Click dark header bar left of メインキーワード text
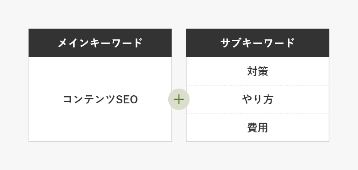The height and width of the screenshot is (170, 358). pos(43,43)
